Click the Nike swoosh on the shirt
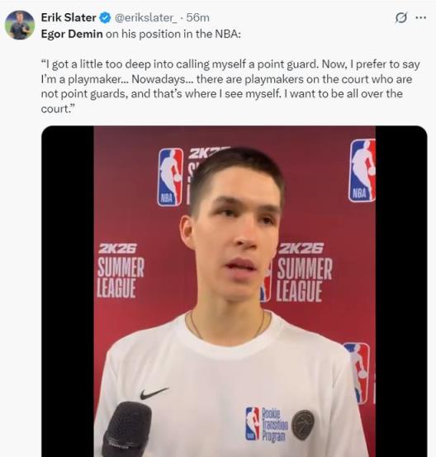The width and height of the screenshot is (436, 457). (x=154, y=393)
